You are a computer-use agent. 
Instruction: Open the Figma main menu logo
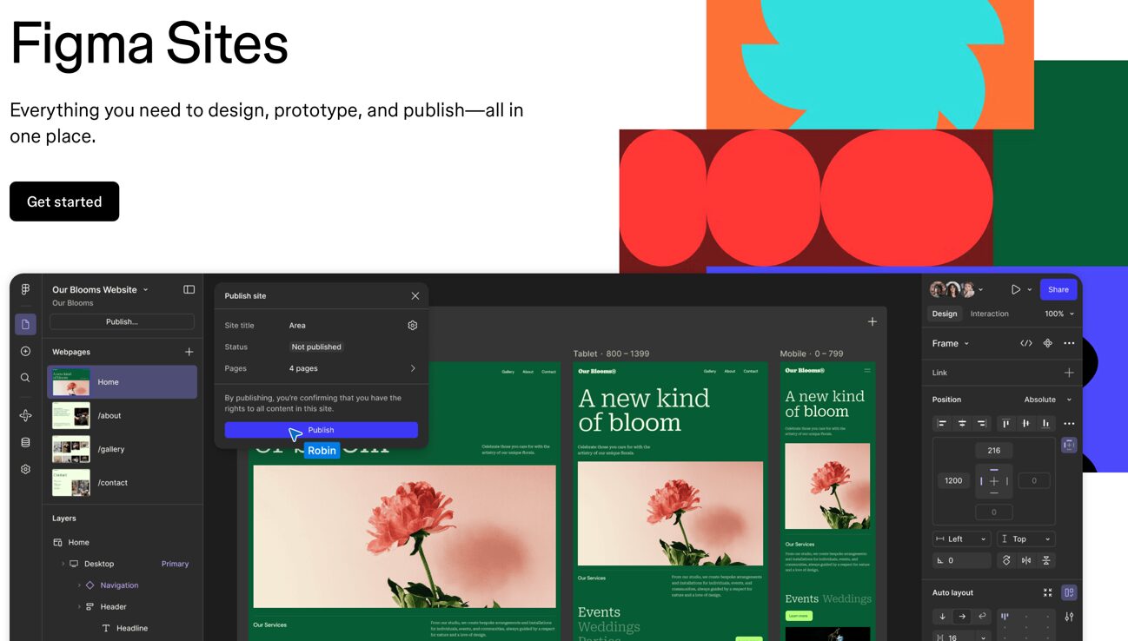pos(25,290)
